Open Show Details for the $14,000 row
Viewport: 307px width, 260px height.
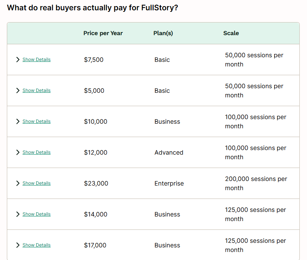36,214
